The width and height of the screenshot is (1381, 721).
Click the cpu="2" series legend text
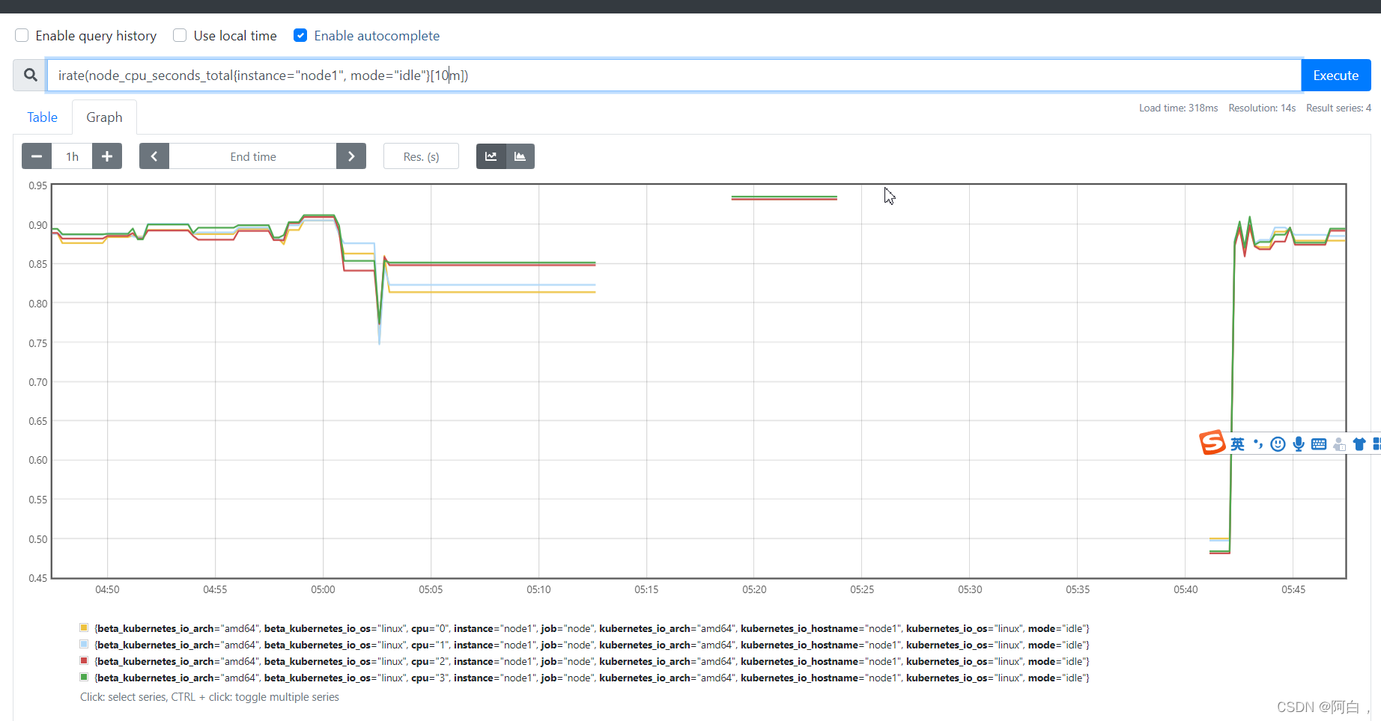[592, 661]
